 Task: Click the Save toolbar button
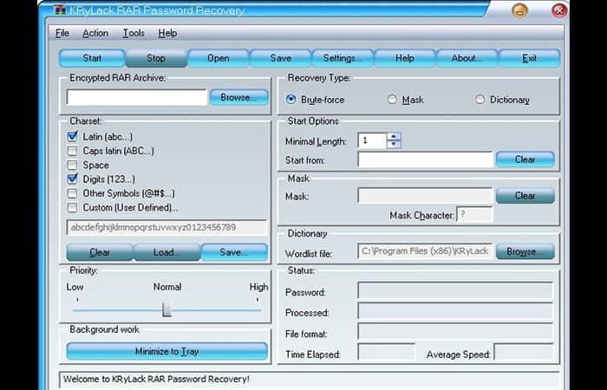(281, 58)
